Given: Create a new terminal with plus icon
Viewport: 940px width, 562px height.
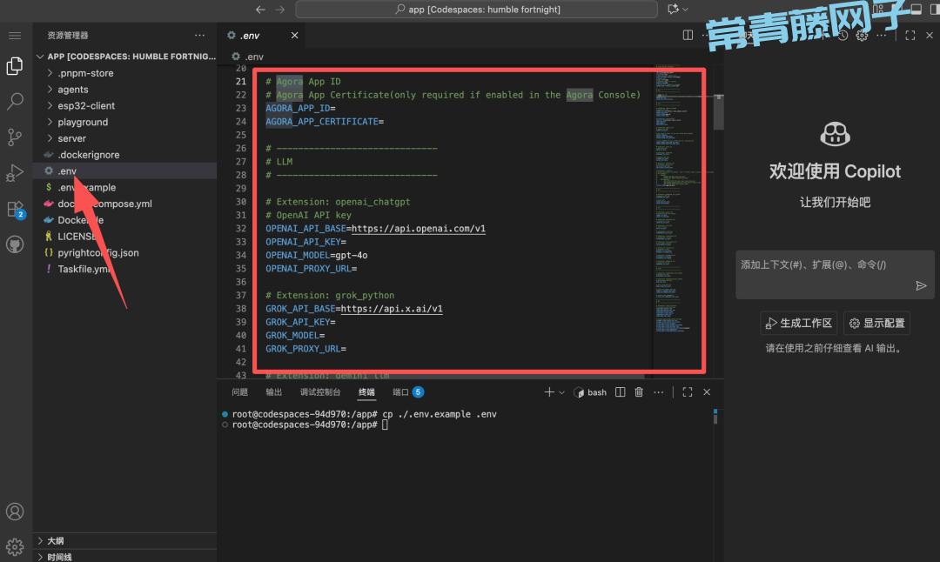Looking at the screenshot, I should click(x=549, y=391).
